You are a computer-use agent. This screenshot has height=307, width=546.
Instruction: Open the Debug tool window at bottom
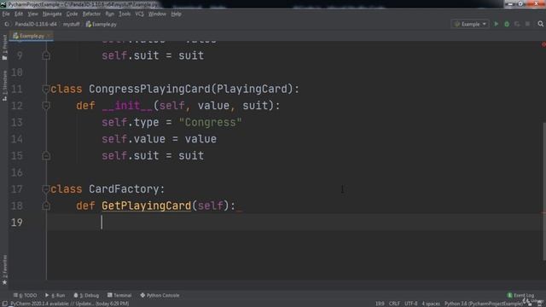(x=86, y=295)
